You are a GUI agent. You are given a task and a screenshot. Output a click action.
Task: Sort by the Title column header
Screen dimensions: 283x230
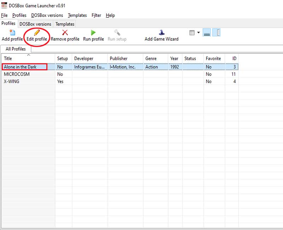28,58
